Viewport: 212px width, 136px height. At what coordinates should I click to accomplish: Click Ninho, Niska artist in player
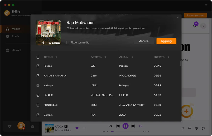click(x=63, y=131)
